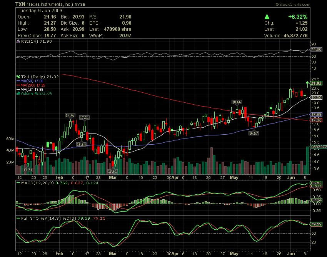Click the Chg value +1.25
This screenshot has width=327, height=257.
(x=301, y=23)
